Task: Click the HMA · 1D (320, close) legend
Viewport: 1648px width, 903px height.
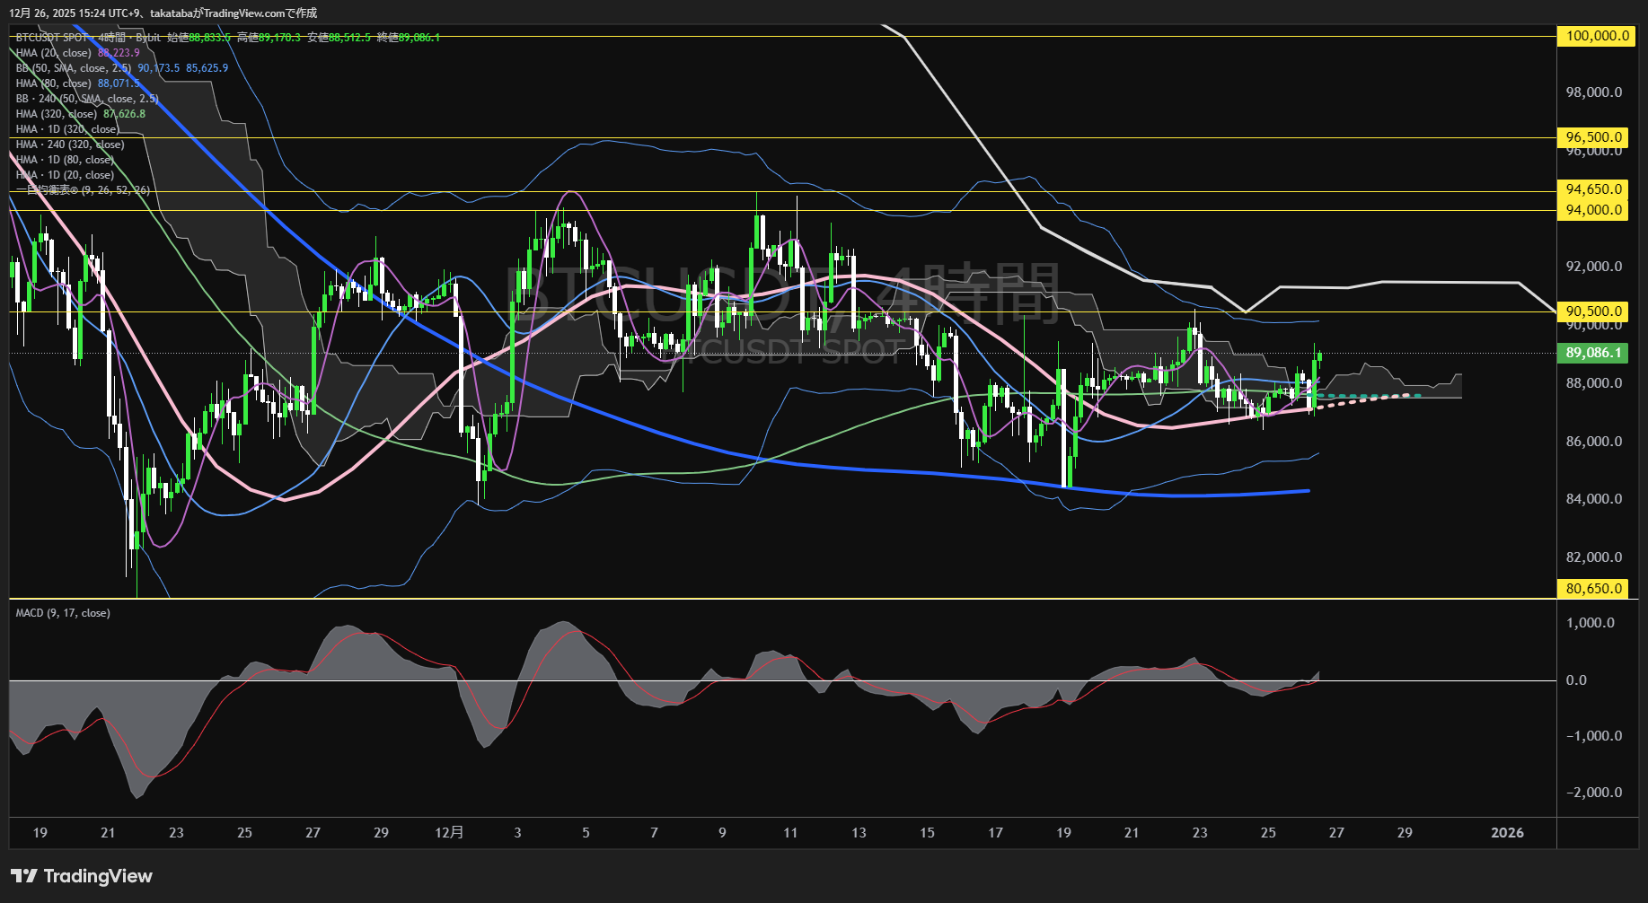Action: 67,129
